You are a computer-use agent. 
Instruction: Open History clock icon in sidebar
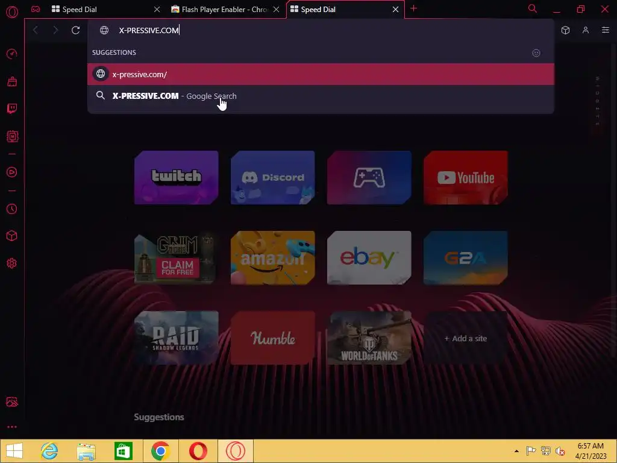click(12, 209)
